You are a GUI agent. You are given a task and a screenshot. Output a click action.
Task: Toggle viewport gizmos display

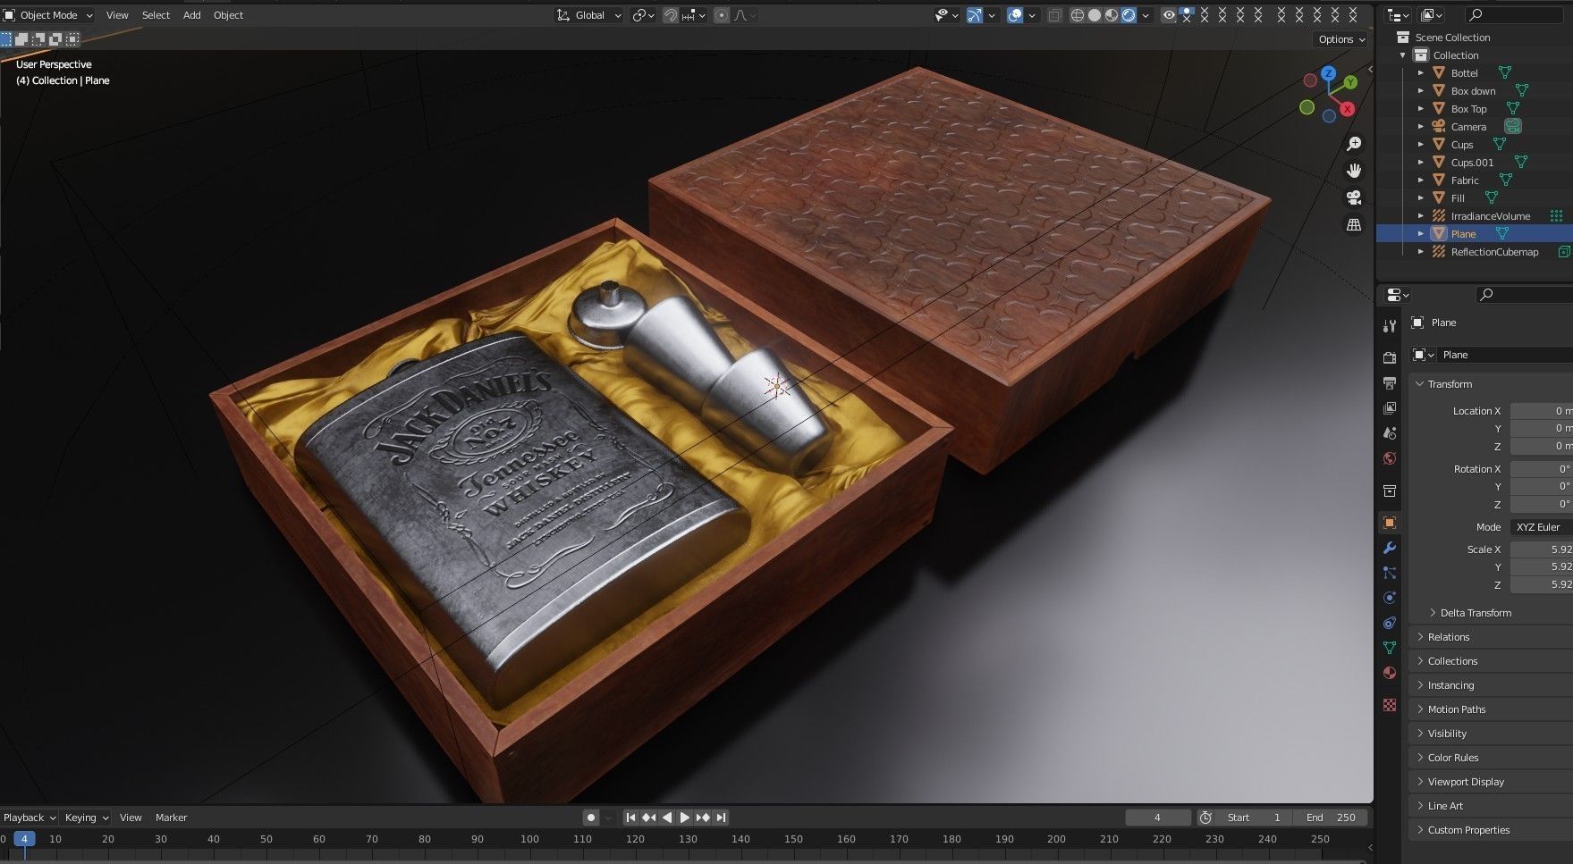[x=974, y=15]
